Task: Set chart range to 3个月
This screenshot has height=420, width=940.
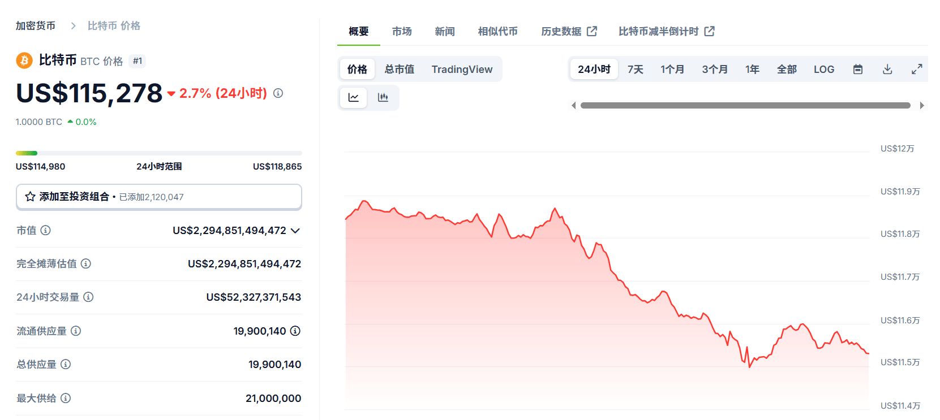Action: pos(715,69)
